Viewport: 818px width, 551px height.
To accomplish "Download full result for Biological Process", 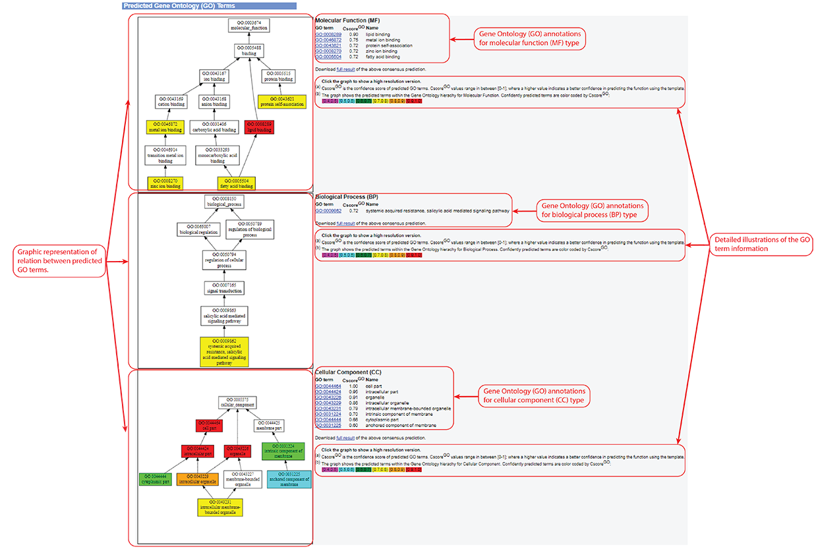I will (346, 223).
